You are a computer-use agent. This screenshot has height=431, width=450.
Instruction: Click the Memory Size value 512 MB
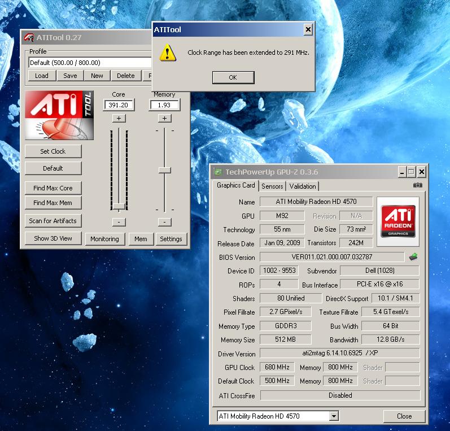(x=286, y=339)
